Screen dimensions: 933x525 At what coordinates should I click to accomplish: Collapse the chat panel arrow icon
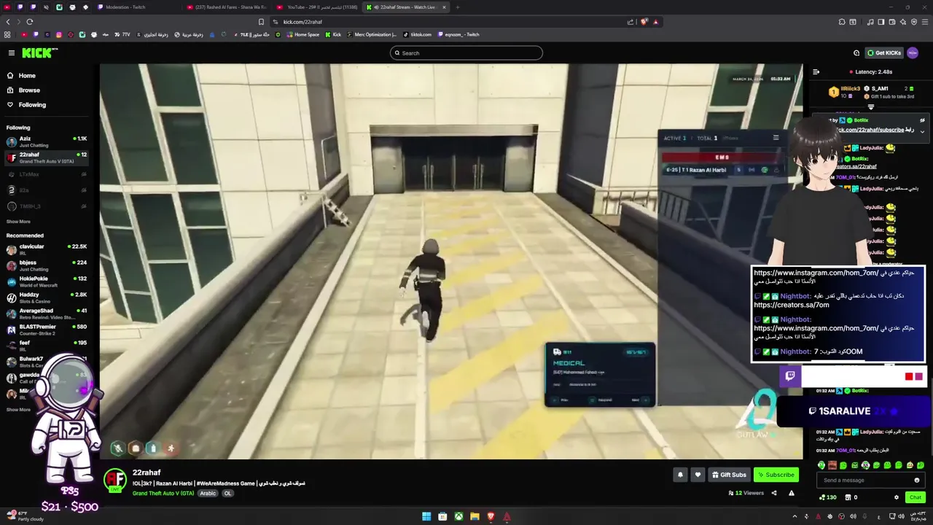(x=816, y=71)
